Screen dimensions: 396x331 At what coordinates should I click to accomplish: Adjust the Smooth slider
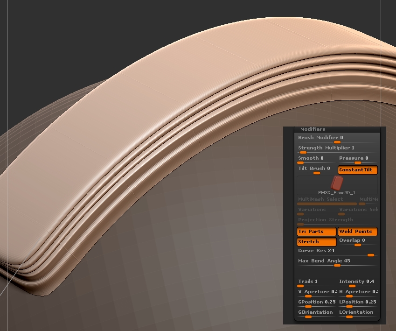(x=317, y=160)
